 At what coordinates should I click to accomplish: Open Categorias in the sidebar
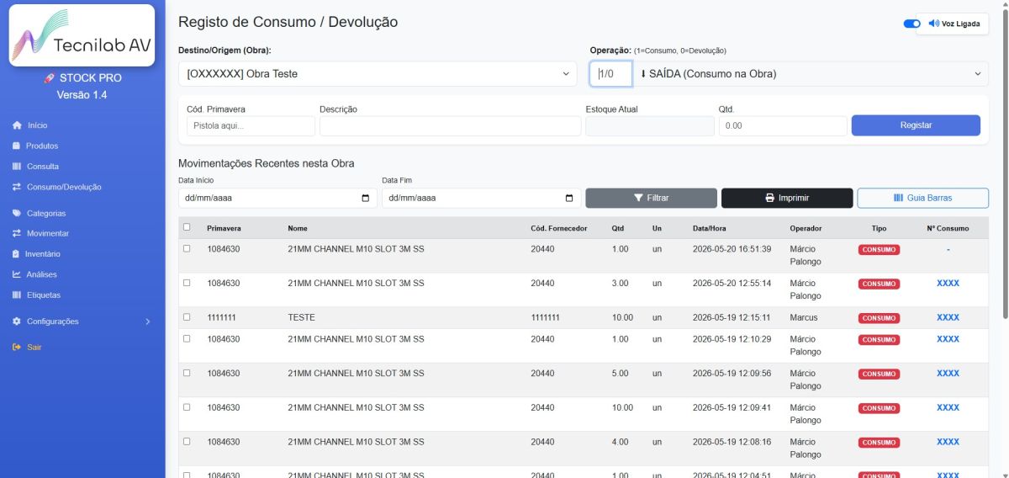(46, 213)
